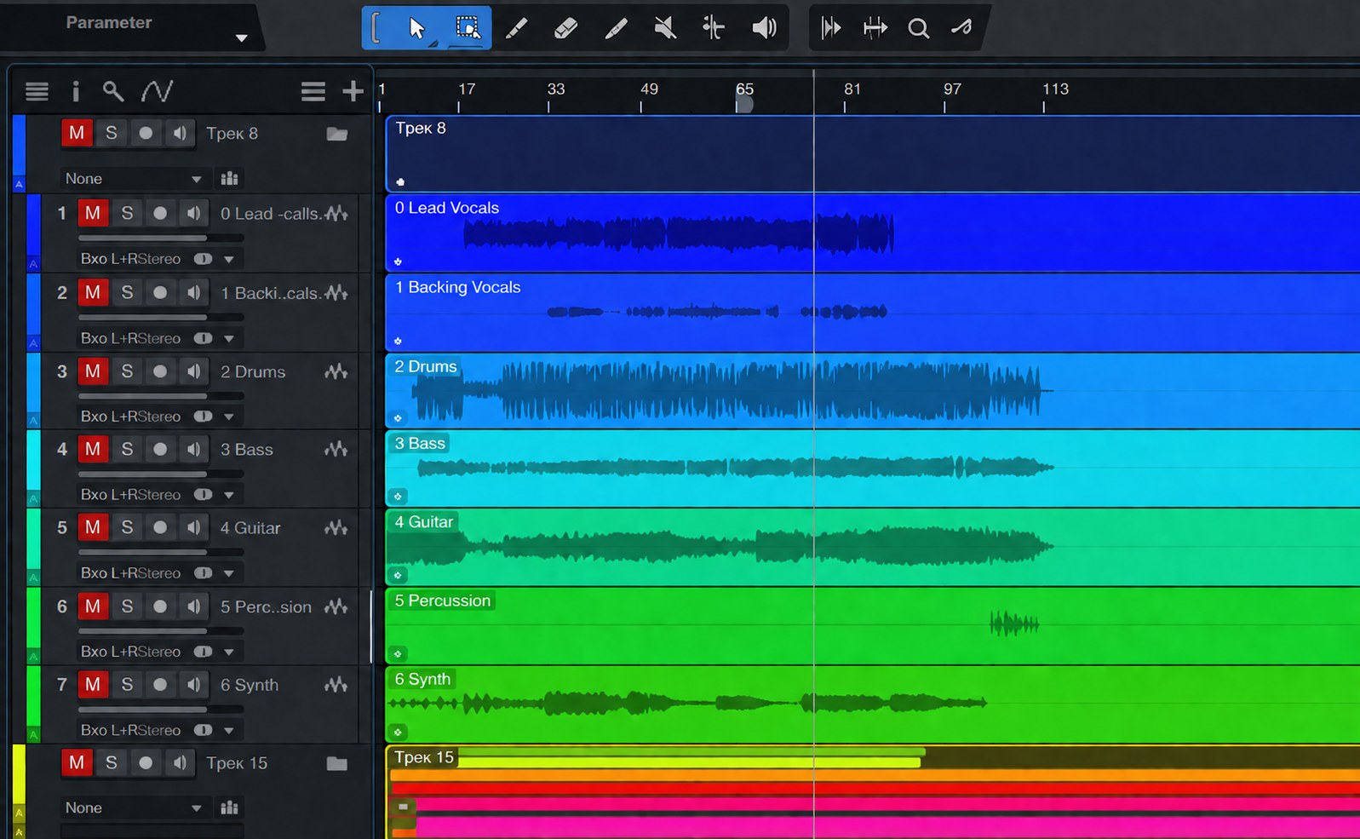This screenshot has height=839, width=1360.
Task: Select the Range selection tool
Action: click(468, 28)
